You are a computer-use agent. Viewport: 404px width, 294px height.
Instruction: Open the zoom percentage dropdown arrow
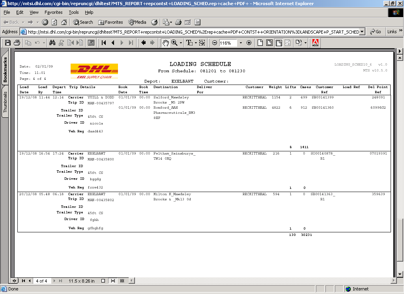(x=241, y=43)
